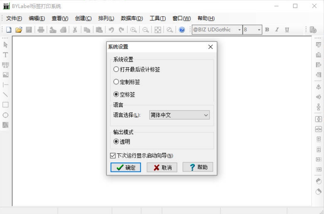Viewport: 324px width, 214px height.
Task: Open the 工具(T) menu
Action: (x=158, y=19)
